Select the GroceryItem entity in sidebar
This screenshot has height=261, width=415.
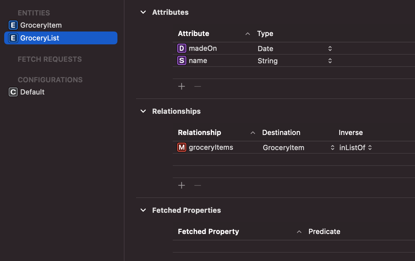pyautogui.click(x=41, y=25)
